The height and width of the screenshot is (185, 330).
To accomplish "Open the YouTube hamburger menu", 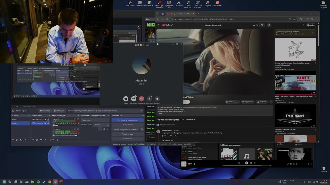I will 158,25.
